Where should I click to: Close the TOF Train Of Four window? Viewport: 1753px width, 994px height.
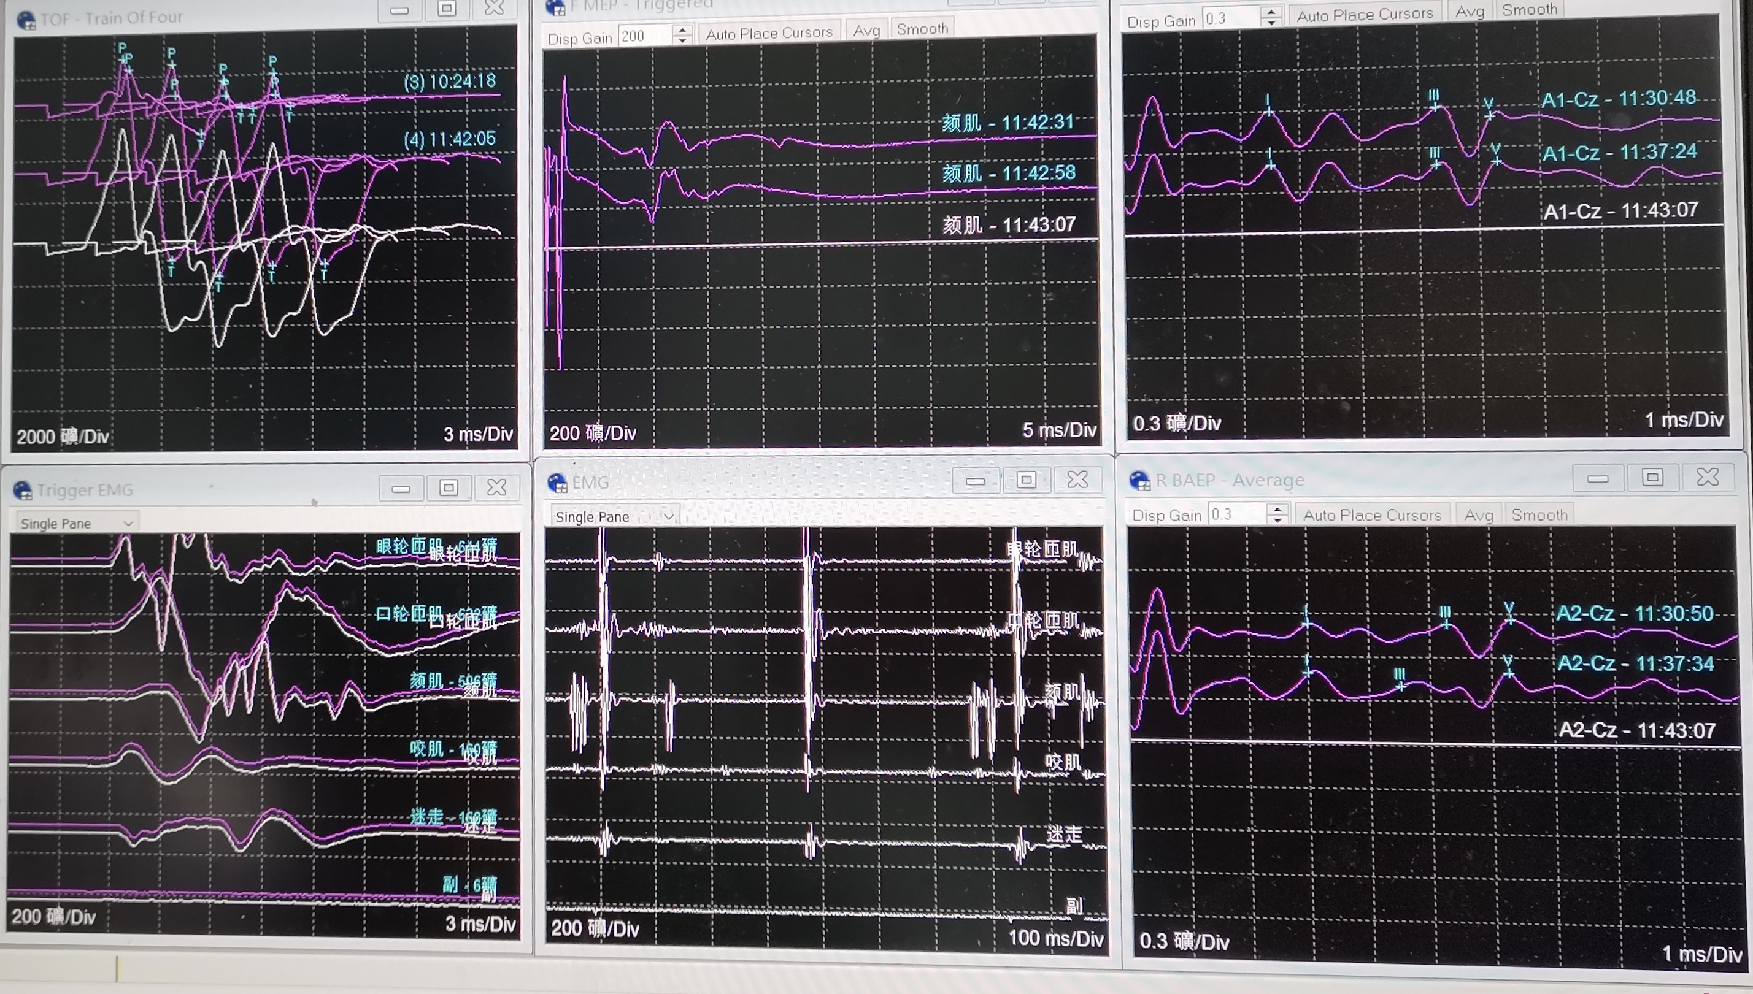click(494, 9)
